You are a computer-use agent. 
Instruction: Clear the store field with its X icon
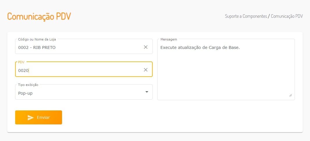click(x=146, y=47)
